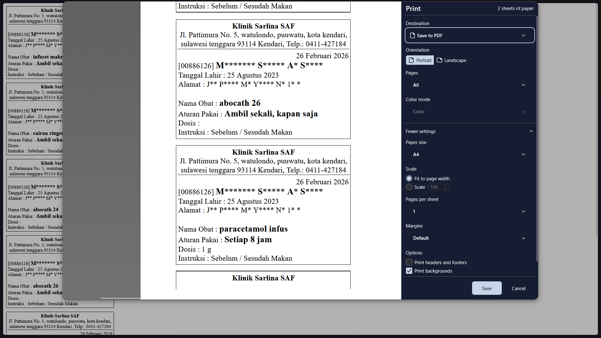Select the custom Scale radio button

pyautogui.click(x=409, y=187)
